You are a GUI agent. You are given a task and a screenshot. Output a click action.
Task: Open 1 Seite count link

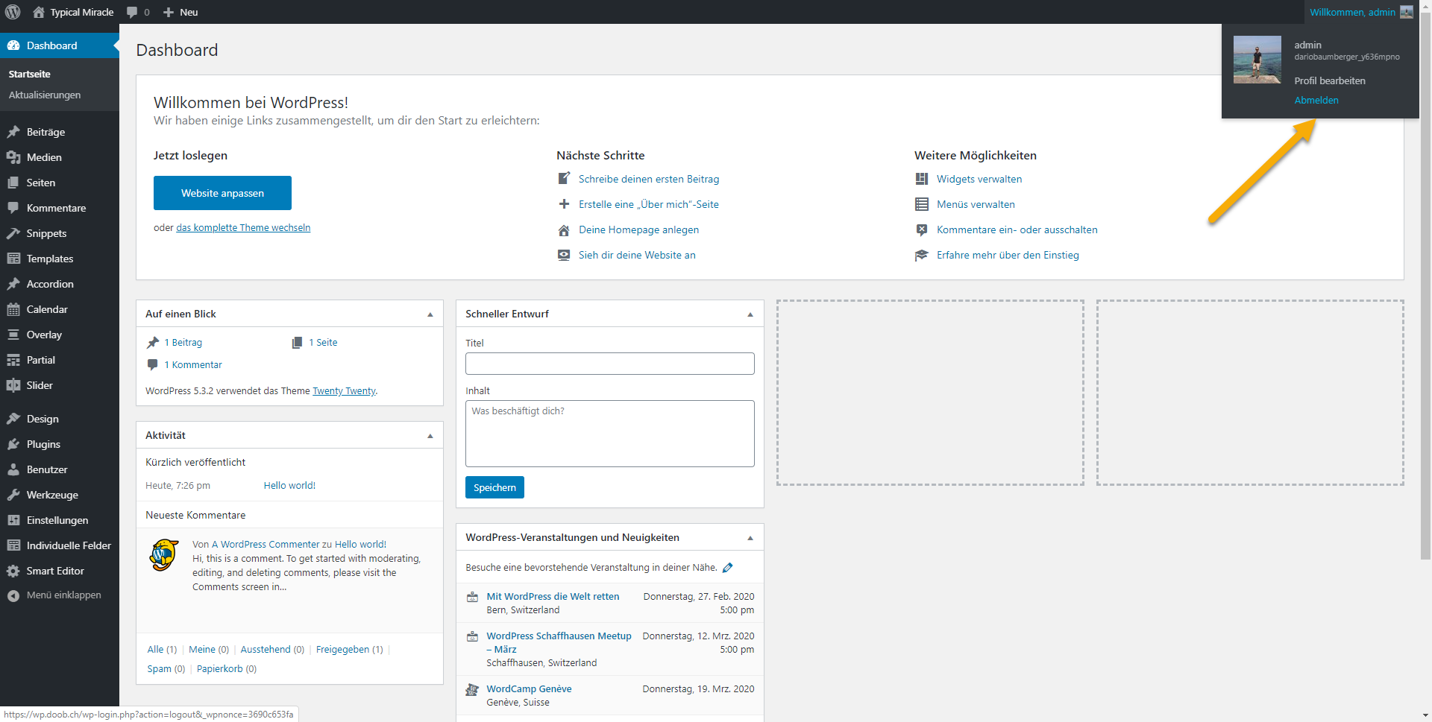[323, 342]
